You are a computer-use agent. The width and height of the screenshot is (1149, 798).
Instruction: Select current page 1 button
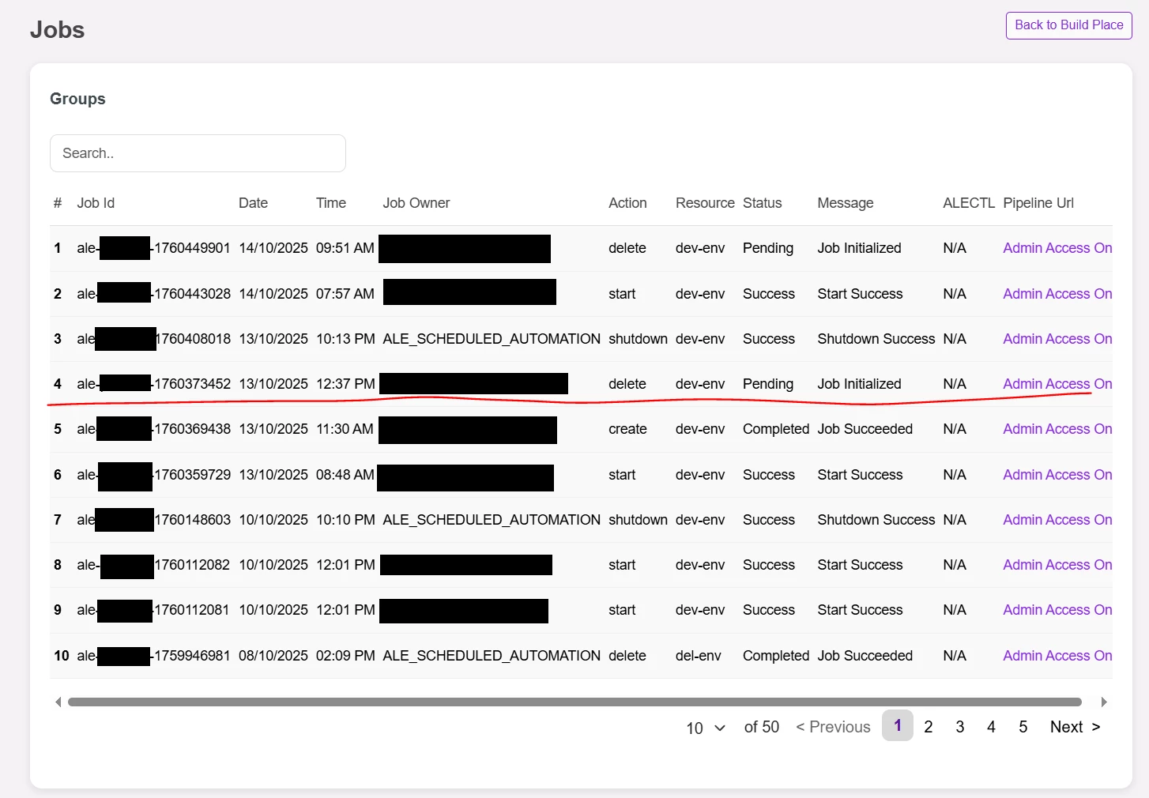(x=898, y=725)
